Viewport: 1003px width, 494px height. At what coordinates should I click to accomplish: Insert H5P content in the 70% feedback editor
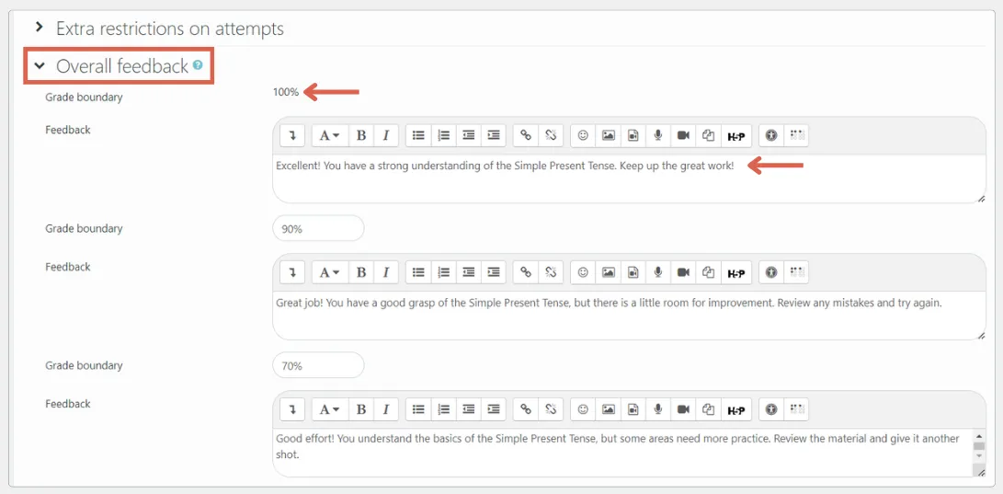(x=735, y=409)
